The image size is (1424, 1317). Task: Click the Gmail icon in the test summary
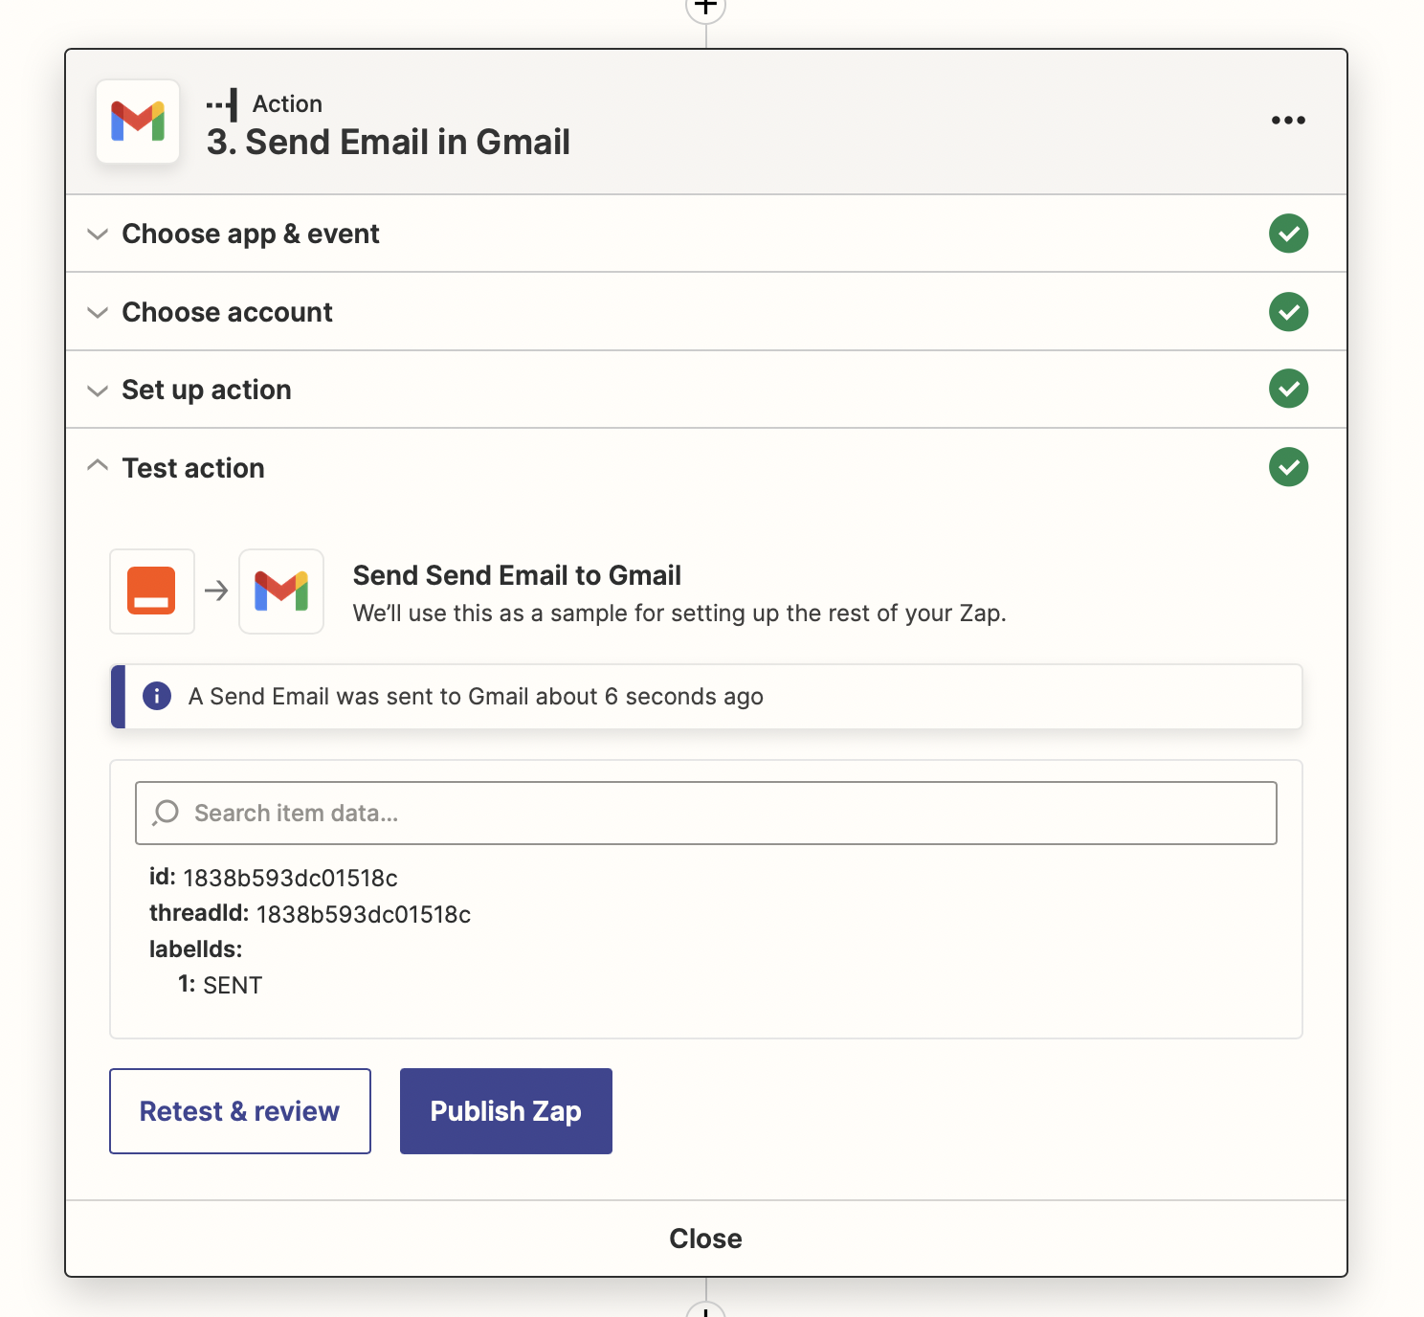point(281,591)
